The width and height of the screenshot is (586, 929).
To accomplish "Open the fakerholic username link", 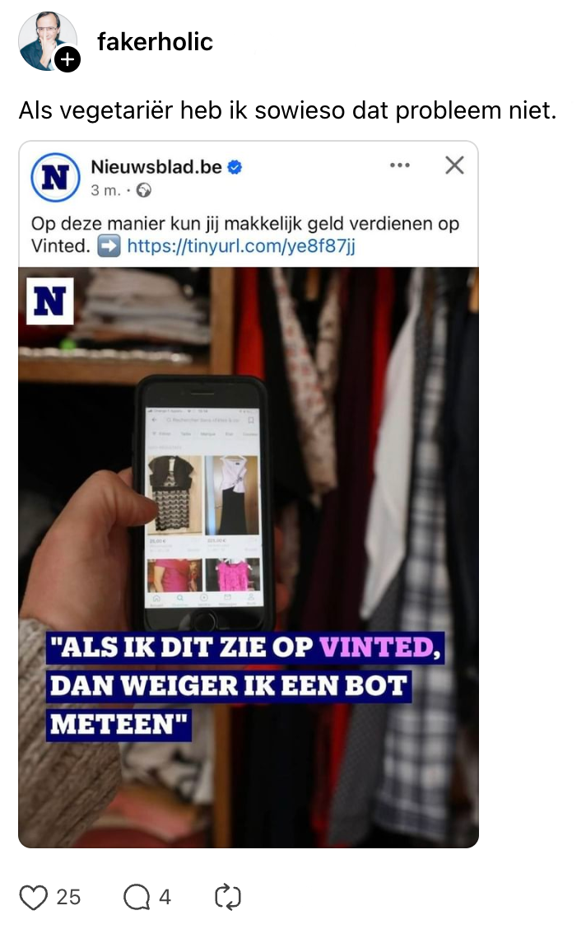I will click(x=155, y=42).
